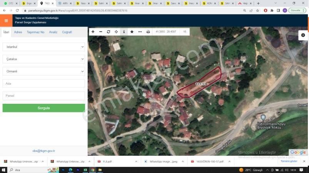Click the Parsel input field
This screenshot has width=309, height=173.
44,96
